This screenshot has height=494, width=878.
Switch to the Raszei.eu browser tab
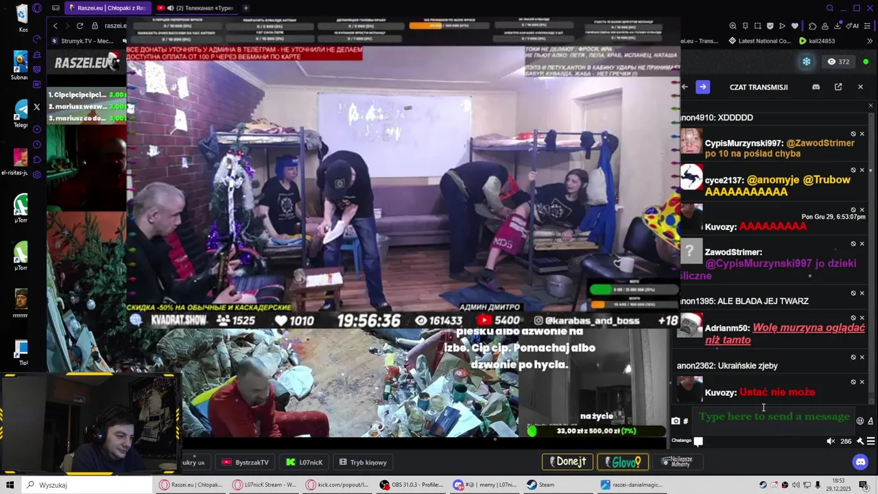click(107, 8)
